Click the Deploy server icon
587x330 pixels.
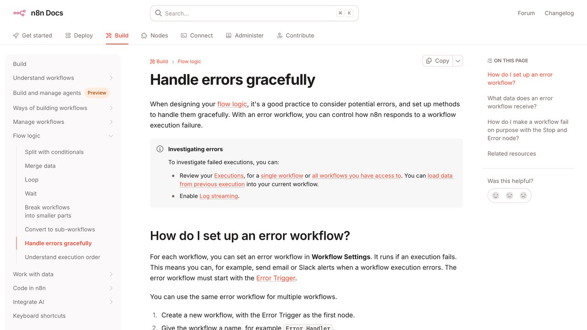pyautogui.click(x=68, y=35)
